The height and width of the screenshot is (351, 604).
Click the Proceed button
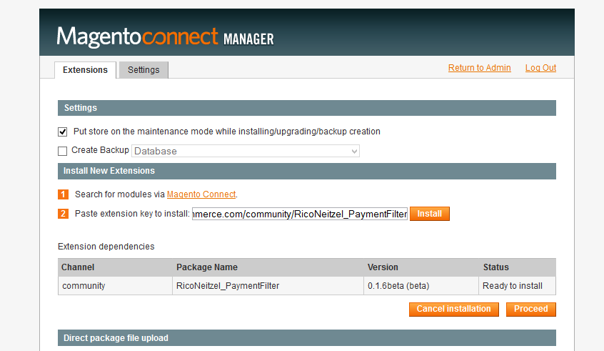click(x=530, y=309)
